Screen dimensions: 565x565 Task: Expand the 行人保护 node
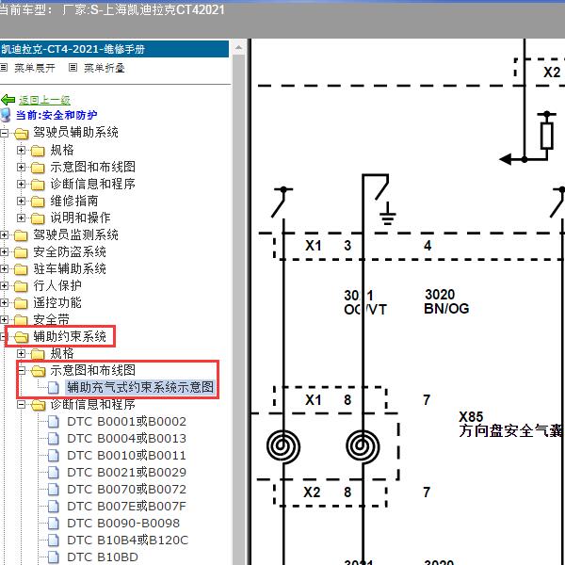4,285
